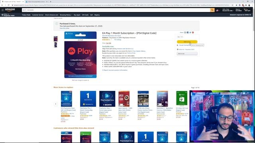Open the Account & Lists dropdown

point(228,10)
